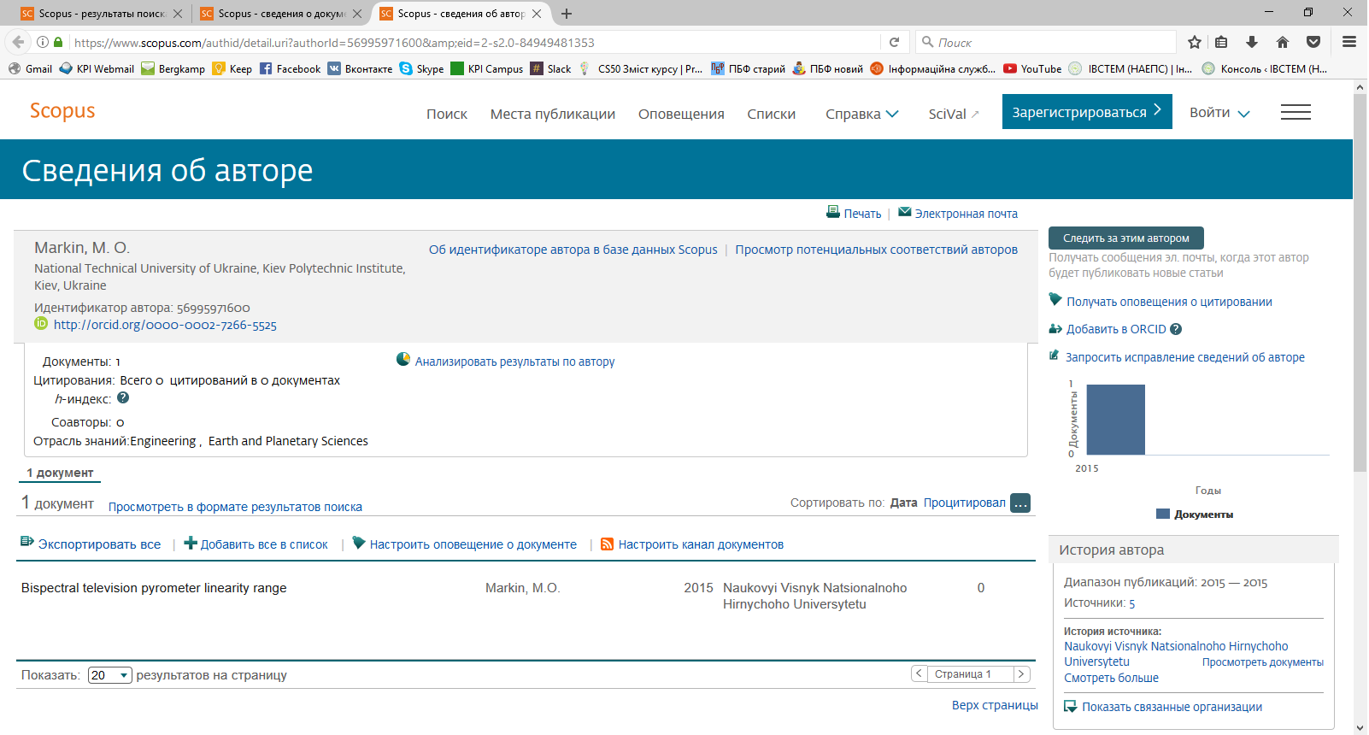Open the bookmarks list icon

click(1221, 42)
